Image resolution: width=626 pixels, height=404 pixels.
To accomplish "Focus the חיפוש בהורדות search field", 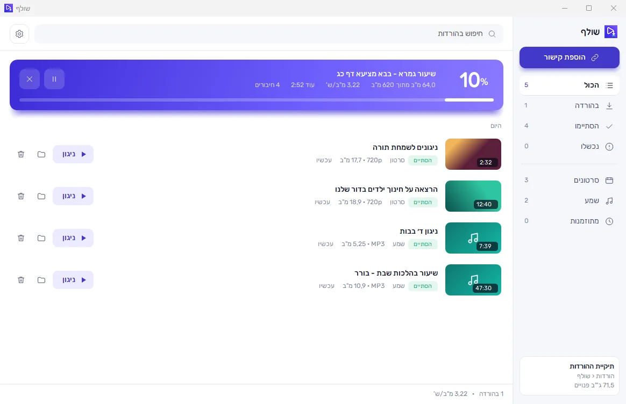I will click(269, 34).
